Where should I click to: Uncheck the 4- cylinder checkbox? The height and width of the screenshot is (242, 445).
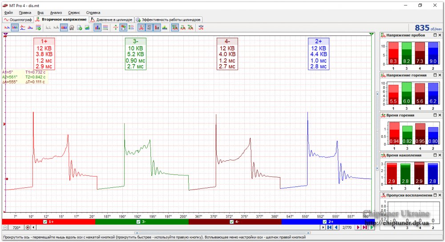point(231,222)
